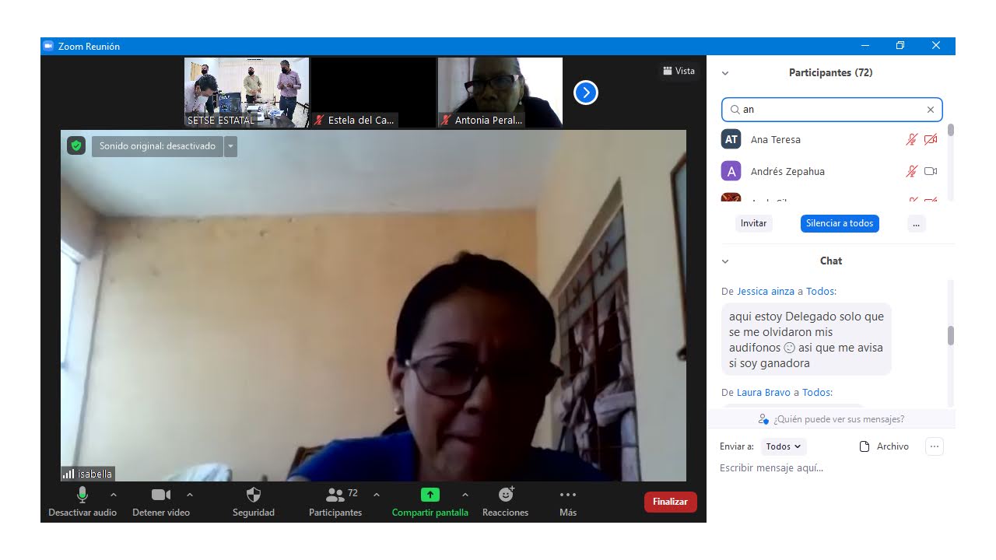Collapse the Participantes (72) panel chevron
This screenshot has height=560, width=996.
(725, 73)
